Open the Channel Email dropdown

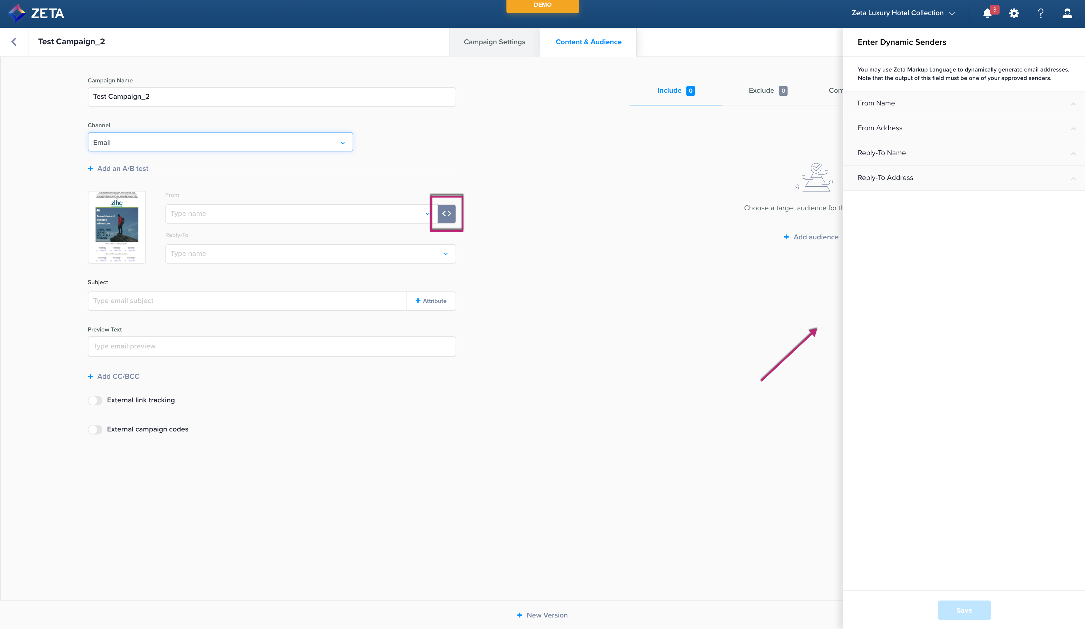[x=220, y=142]
